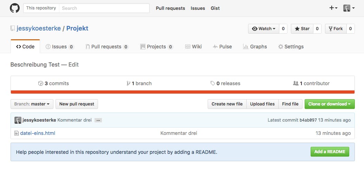View the 1 contributor page
The width and height of the screenshot is (364, 171).
point(311,83)
